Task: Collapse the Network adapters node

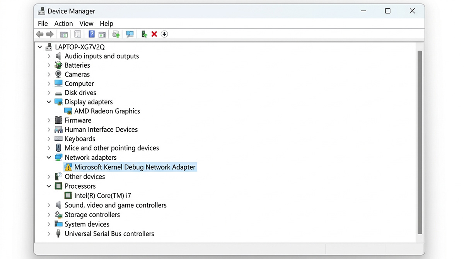Action: (x=49, y=157)
